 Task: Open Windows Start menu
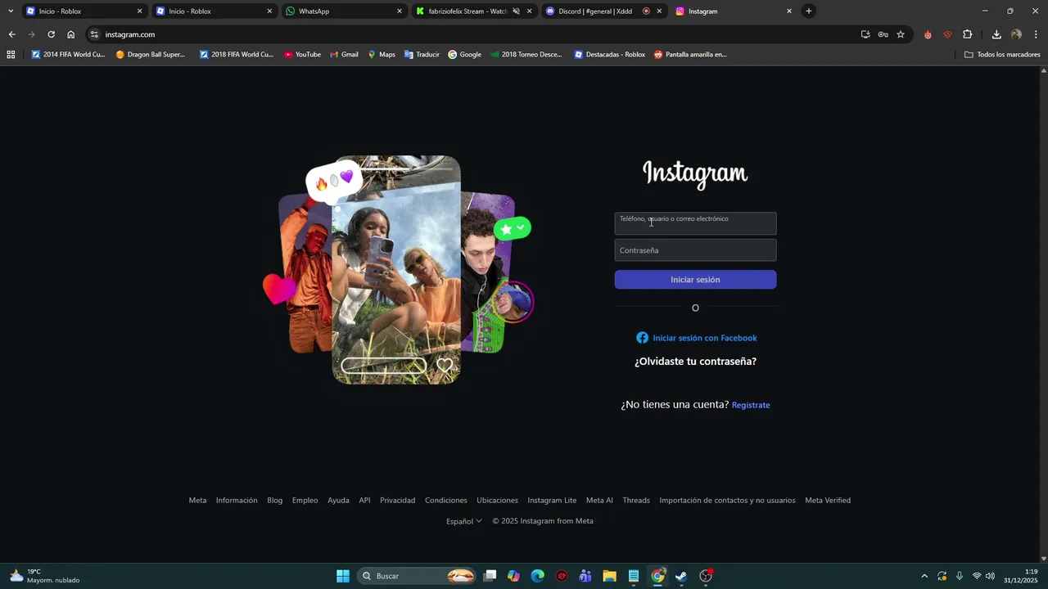point(343,576)
